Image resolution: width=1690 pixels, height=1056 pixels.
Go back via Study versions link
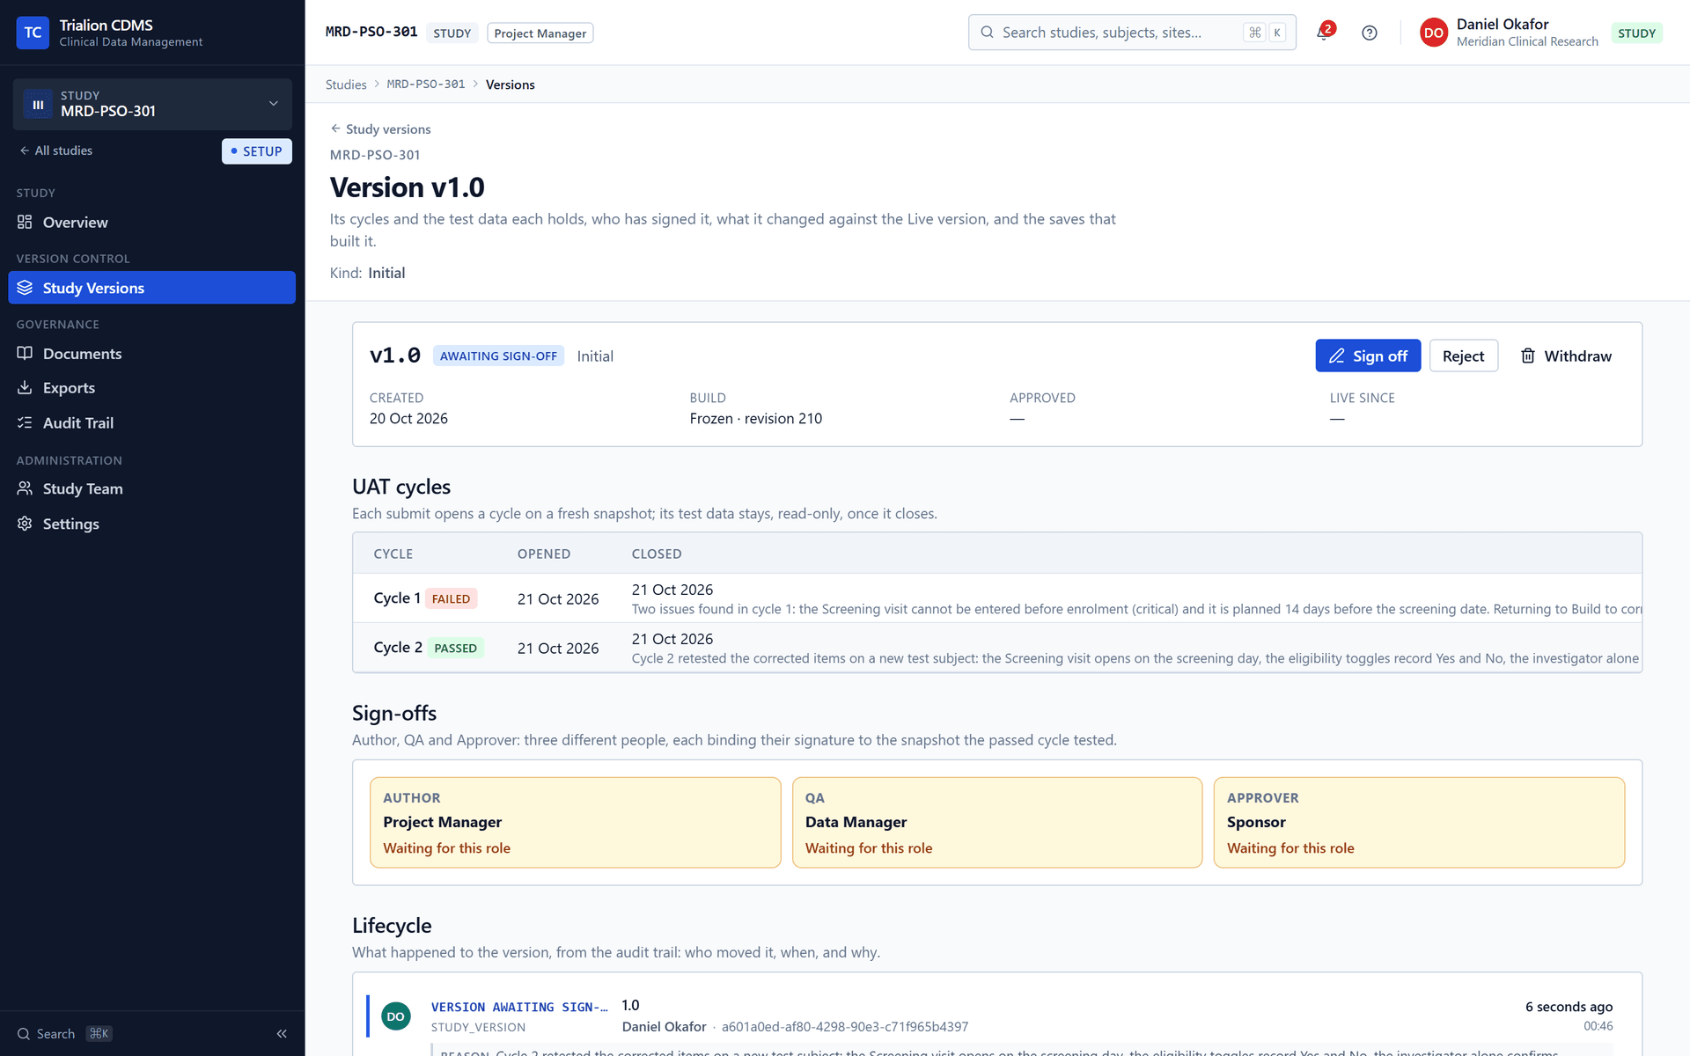tap(380, 128)
